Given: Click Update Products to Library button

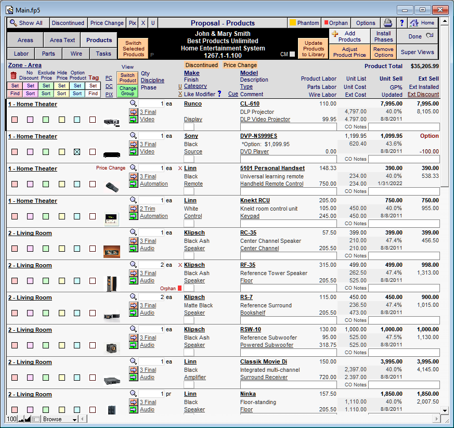Looking at the screenshot, I should pyautogui.click(x=313, y=48).
